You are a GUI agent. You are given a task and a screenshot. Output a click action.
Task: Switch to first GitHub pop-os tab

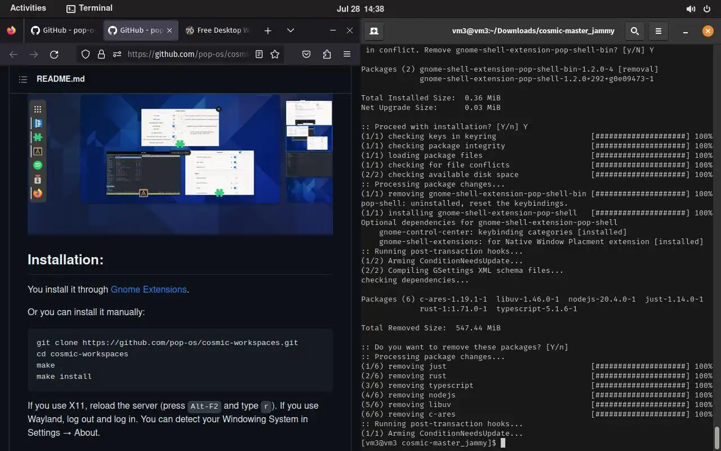(63, 30)
